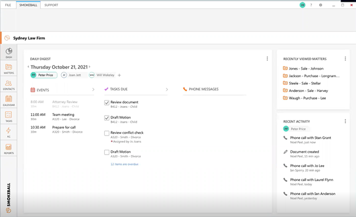Click pencil icon beside Document created
Viewport: 356px width, 217px height.
(286, 152)
